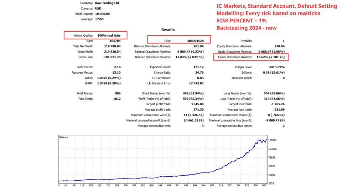Viewport: 342px width, 192px height.
Task: Click Maximum consecutive losses value 8 (-764.02)
Action: click(276, 115)
